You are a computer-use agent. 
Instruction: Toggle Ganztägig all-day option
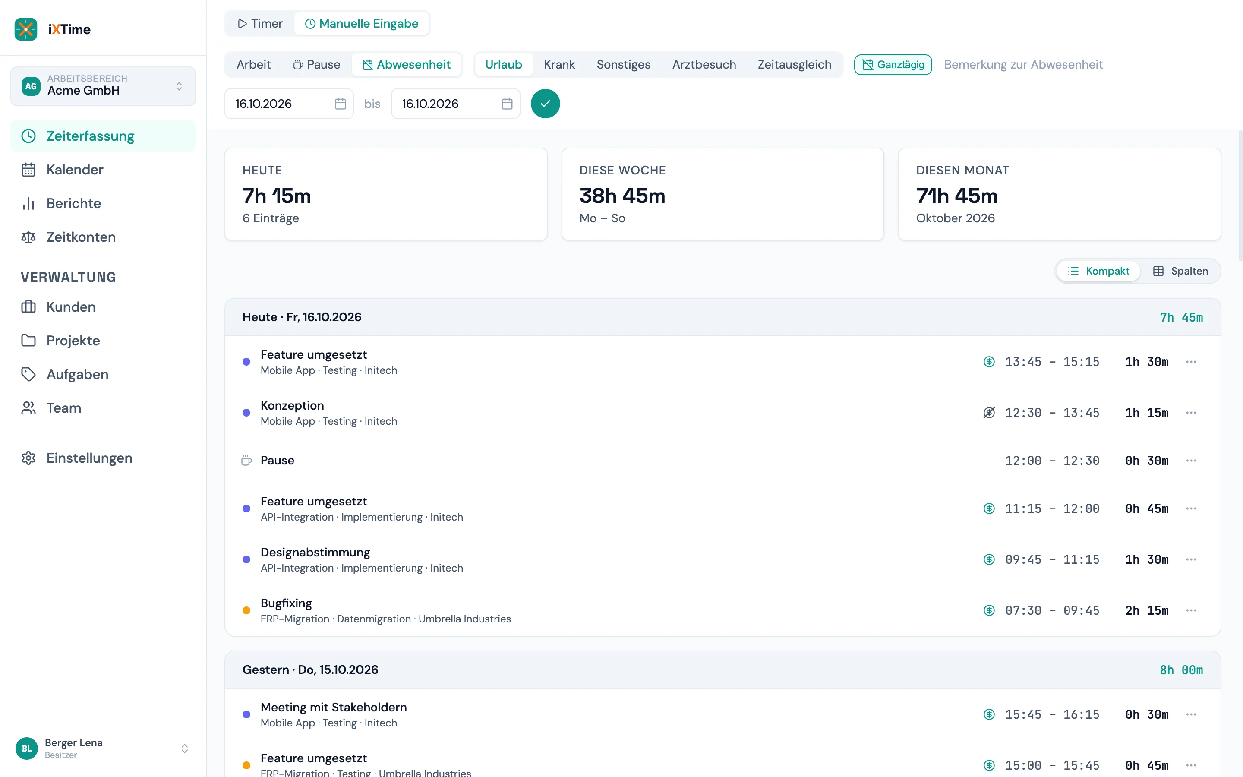point(893,65)
